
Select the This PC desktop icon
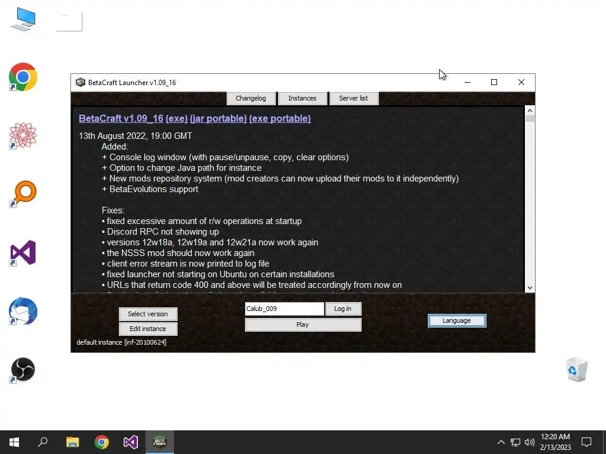(x=23, y=20)
